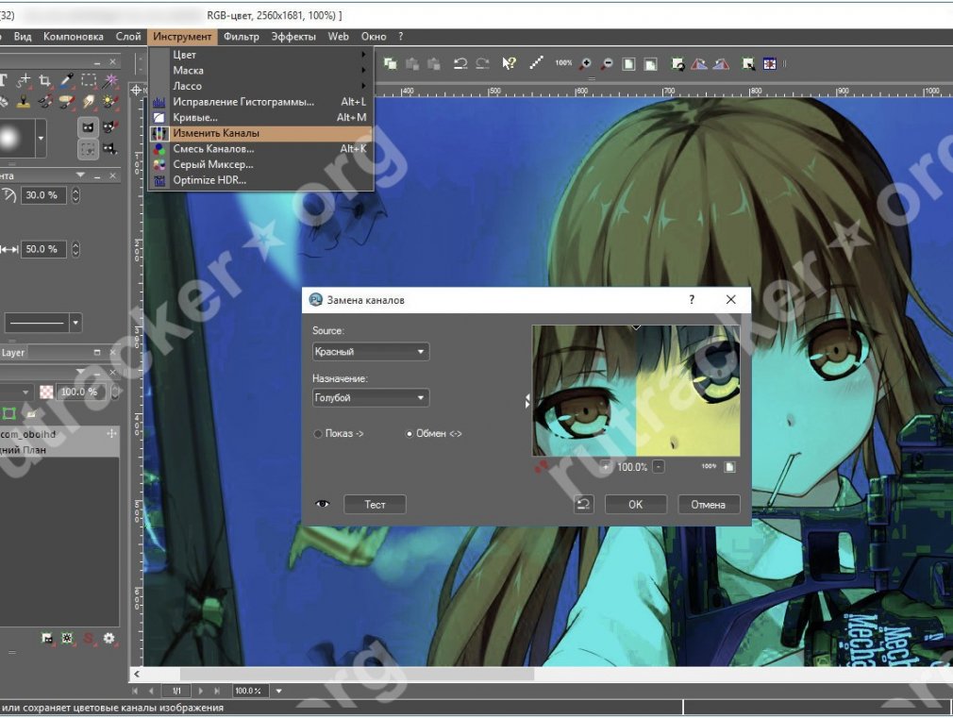The image size is (953, 718).
Task: Click the dialog help question mark
Action: point(692,299)
